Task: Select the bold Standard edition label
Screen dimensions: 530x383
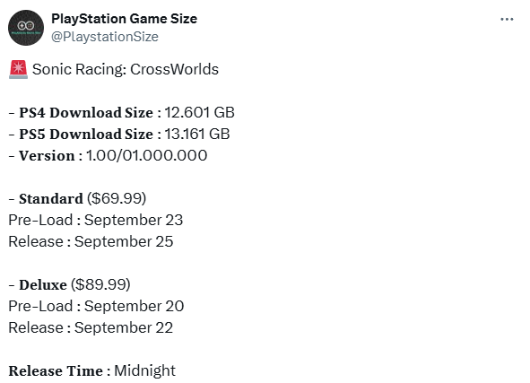Action: pos(51,199)
